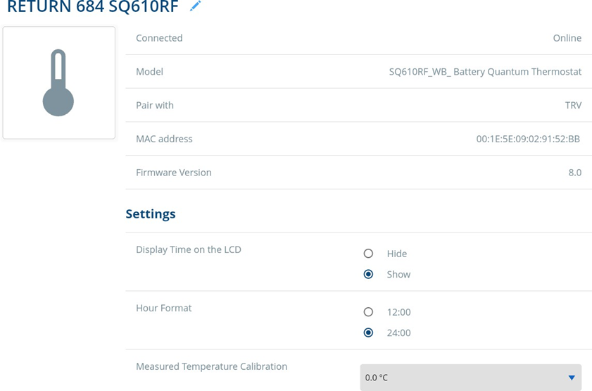Select Show for Display Time on LCD
The width and height of the screenshot is (592, 391).
pyautogui.click(x=368, y=275)
